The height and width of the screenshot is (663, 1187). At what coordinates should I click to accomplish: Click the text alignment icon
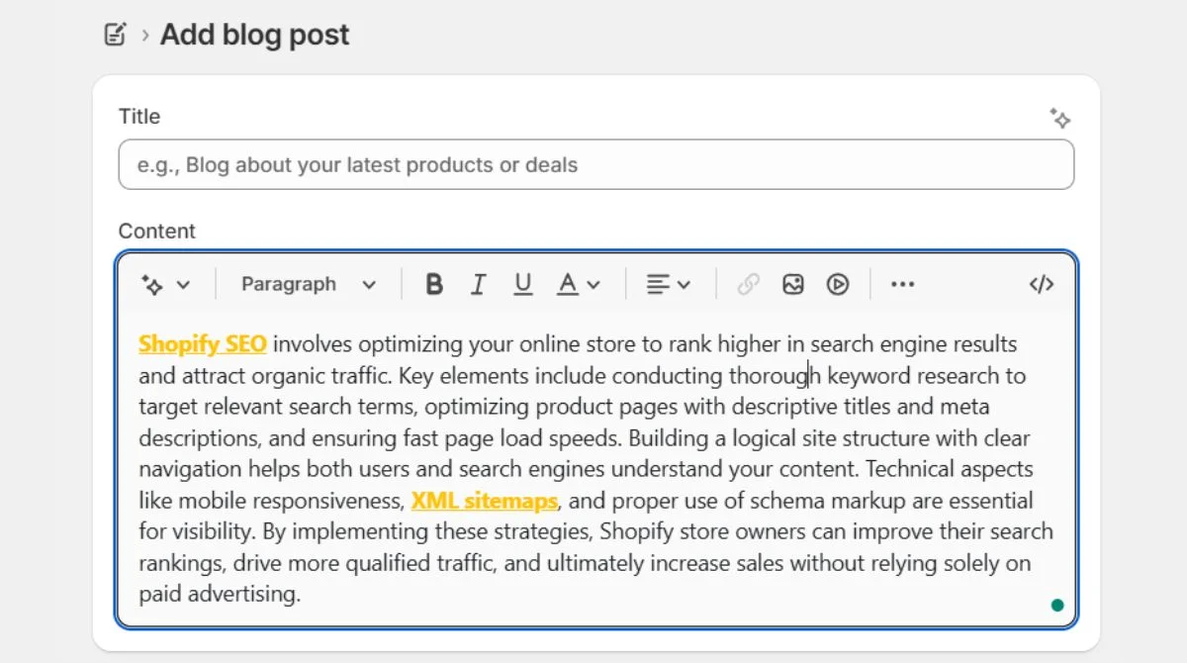(x=661, y=284)
